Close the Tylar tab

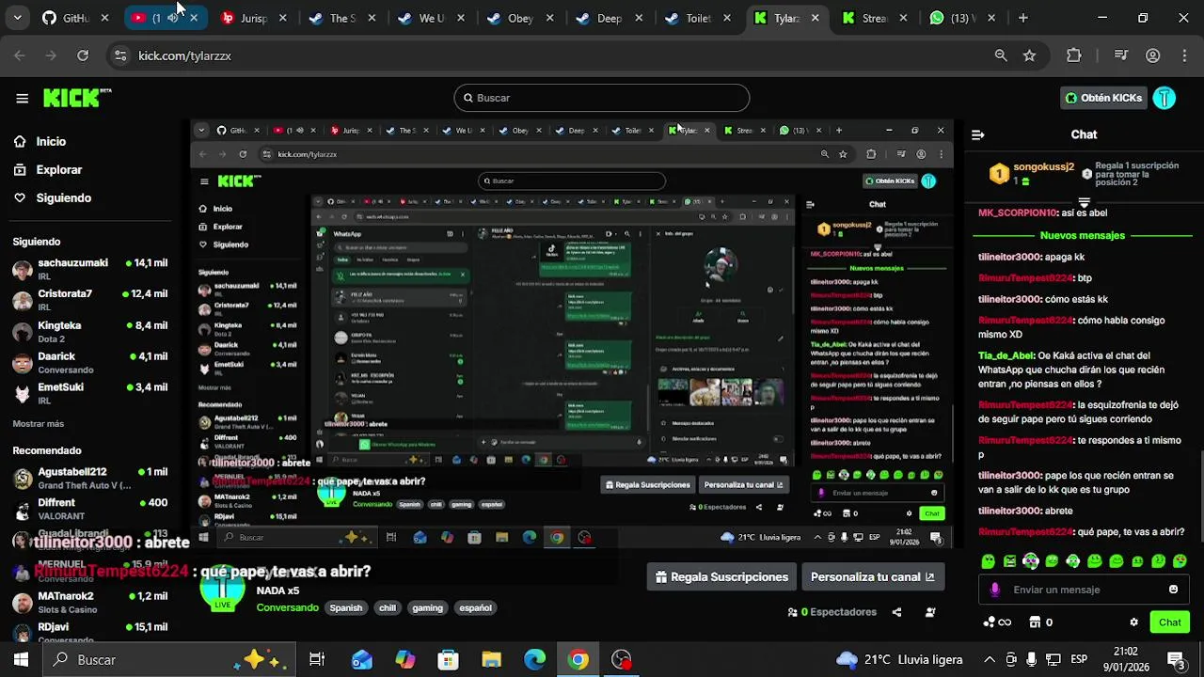click(x=815, y=18)
